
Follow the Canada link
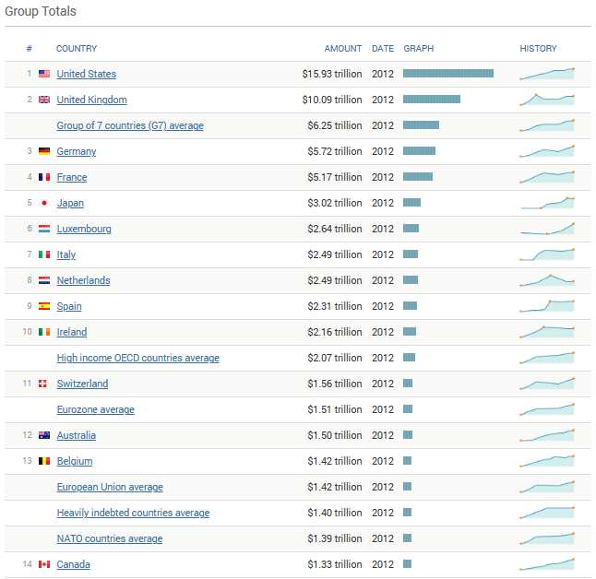click(74, 564)
